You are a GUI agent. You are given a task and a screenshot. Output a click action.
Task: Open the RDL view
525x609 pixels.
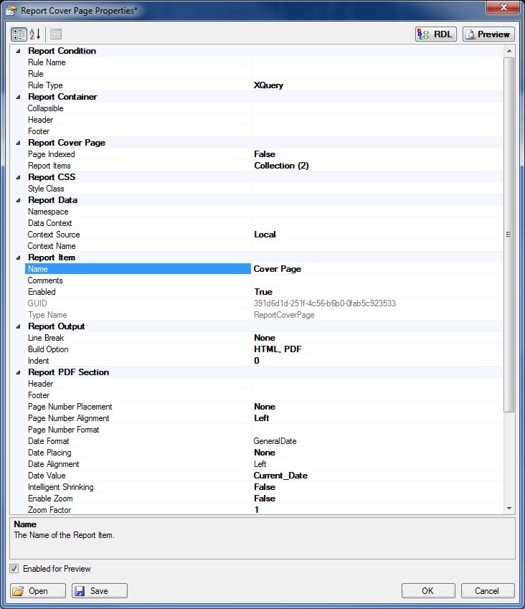436,34
